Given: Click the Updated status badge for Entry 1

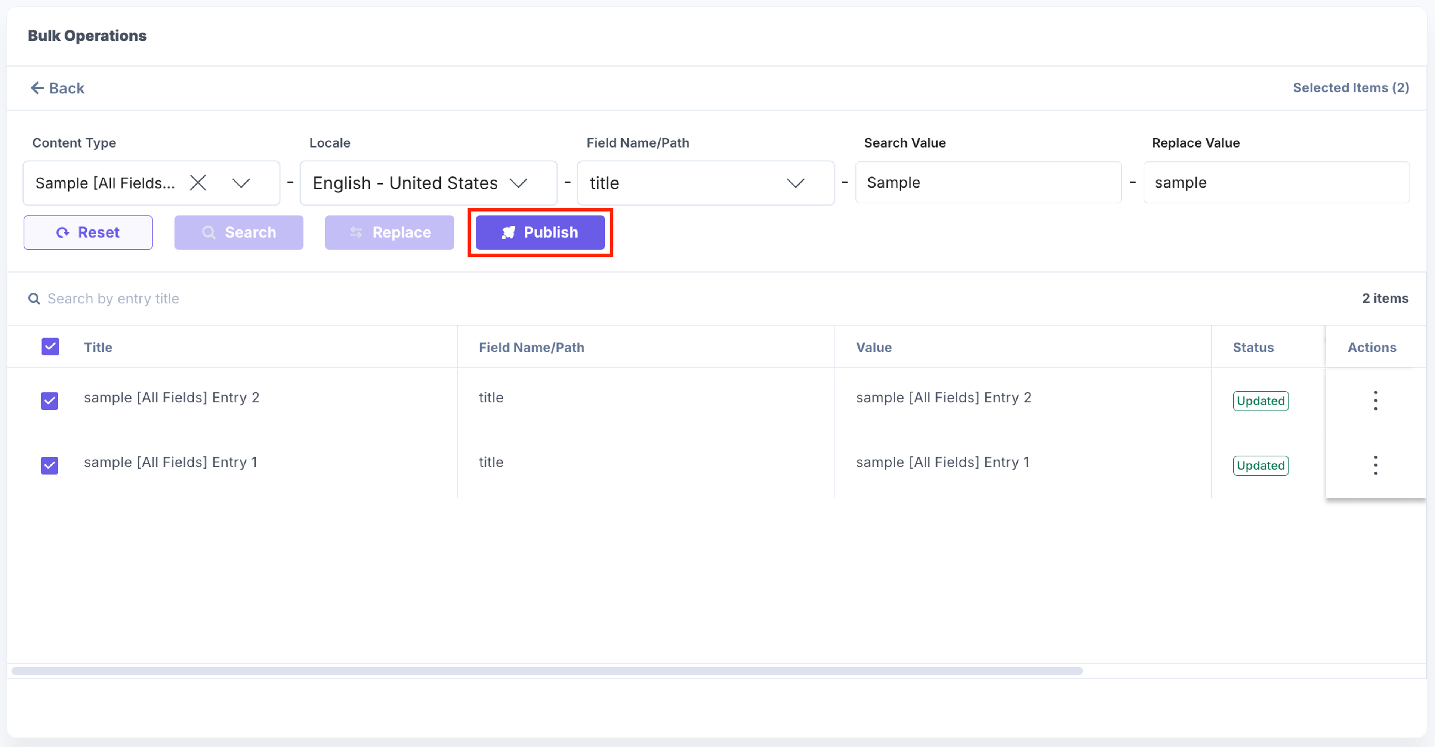Looking at the screenshot, I should [1260, 465].
